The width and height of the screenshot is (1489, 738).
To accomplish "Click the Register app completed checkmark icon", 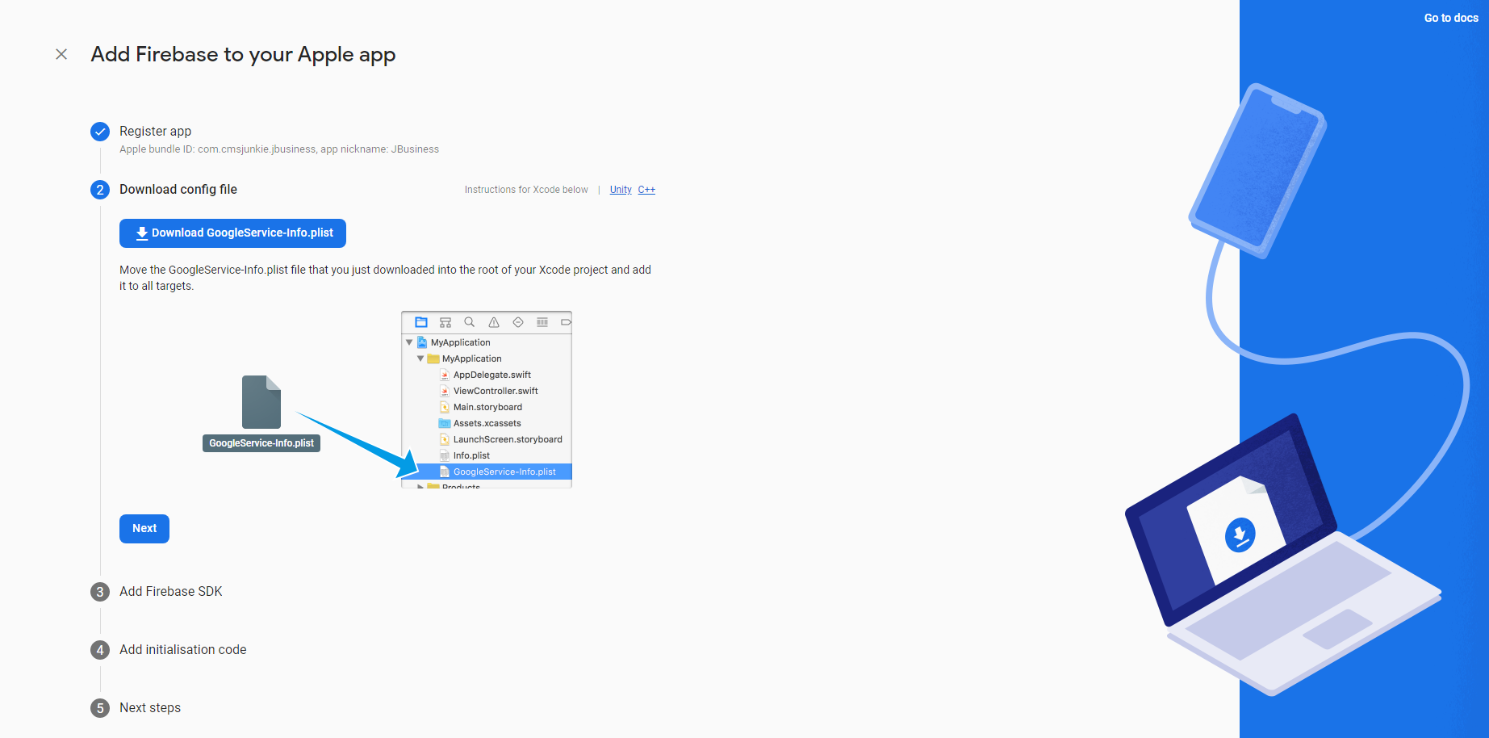I will click(100, 132).
